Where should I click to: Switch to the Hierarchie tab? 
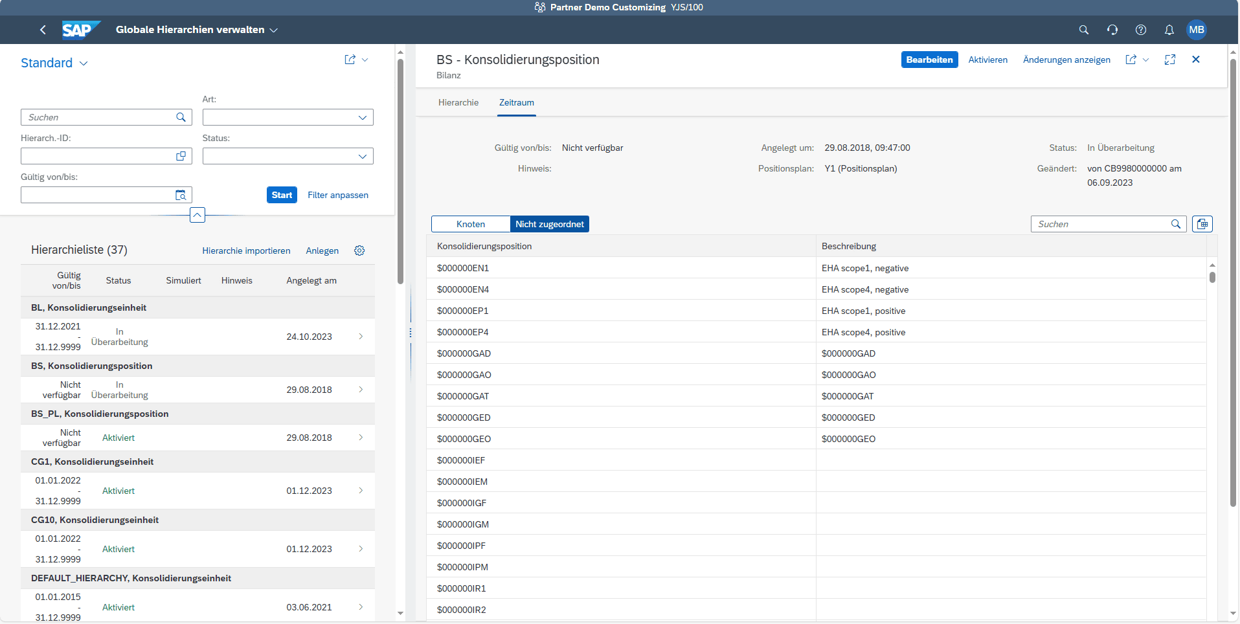pos(458,102)
